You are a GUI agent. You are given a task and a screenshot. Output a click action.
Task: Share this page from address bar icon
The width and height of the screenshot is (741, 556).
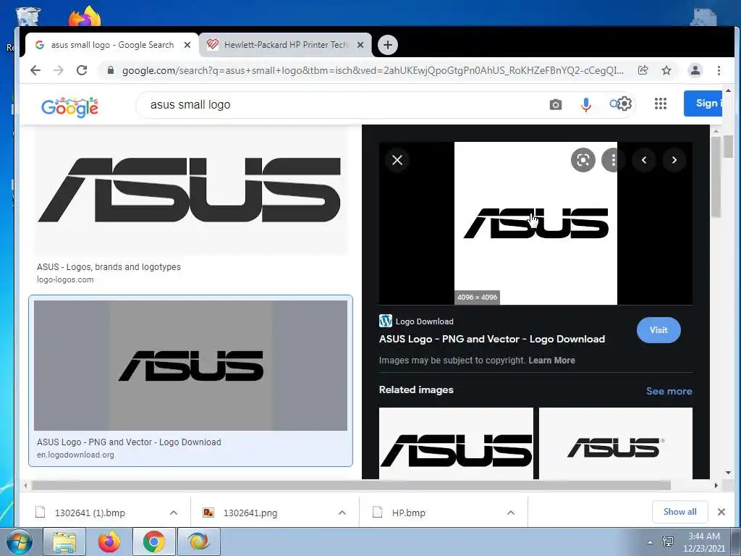click(643, 70)
